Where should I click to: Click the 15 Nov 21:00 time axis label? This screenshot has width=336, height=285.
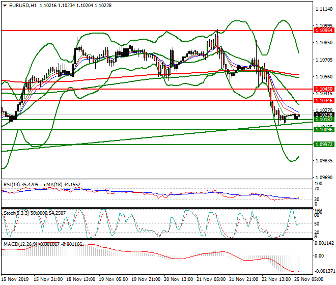click(x=48, y=279)
